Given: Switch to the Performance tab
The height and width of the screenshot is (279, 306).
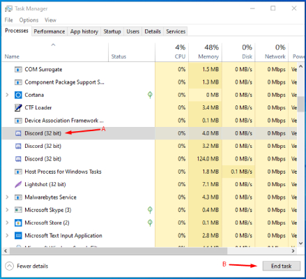Looking at the screenshot, I should pyautogui.click(x=49, y=31).
